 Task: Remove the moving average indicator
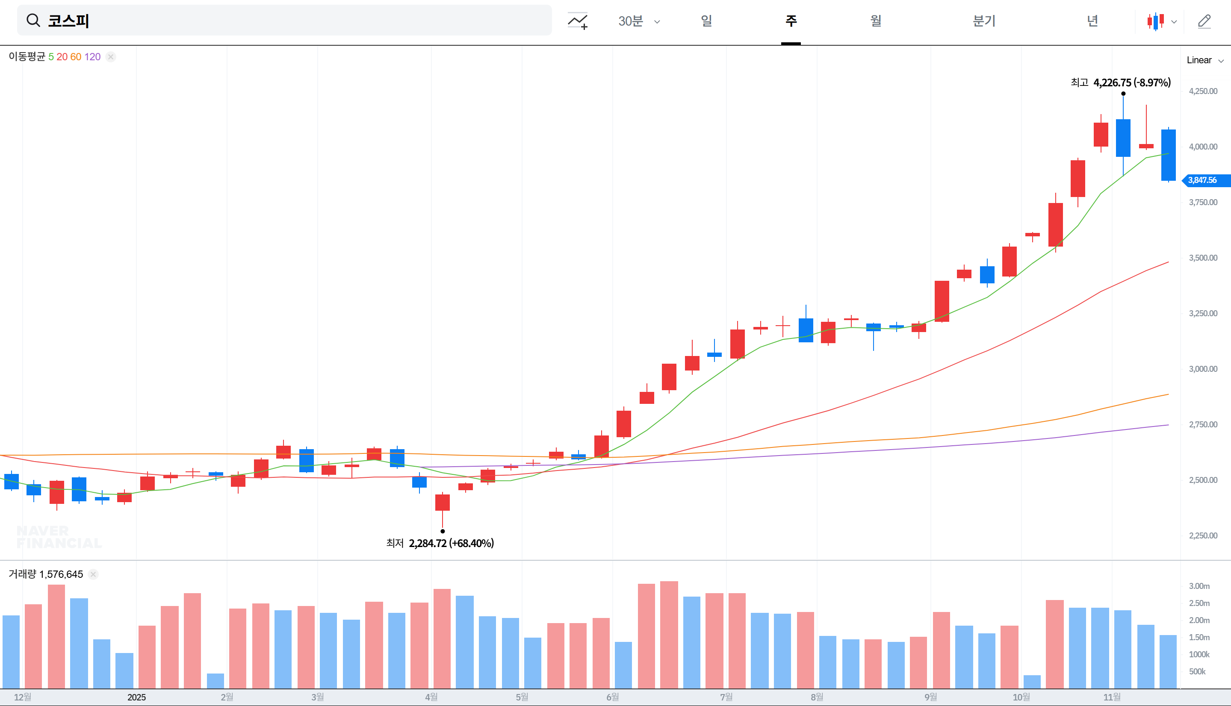pyautogui.click(x=111, y=57)
